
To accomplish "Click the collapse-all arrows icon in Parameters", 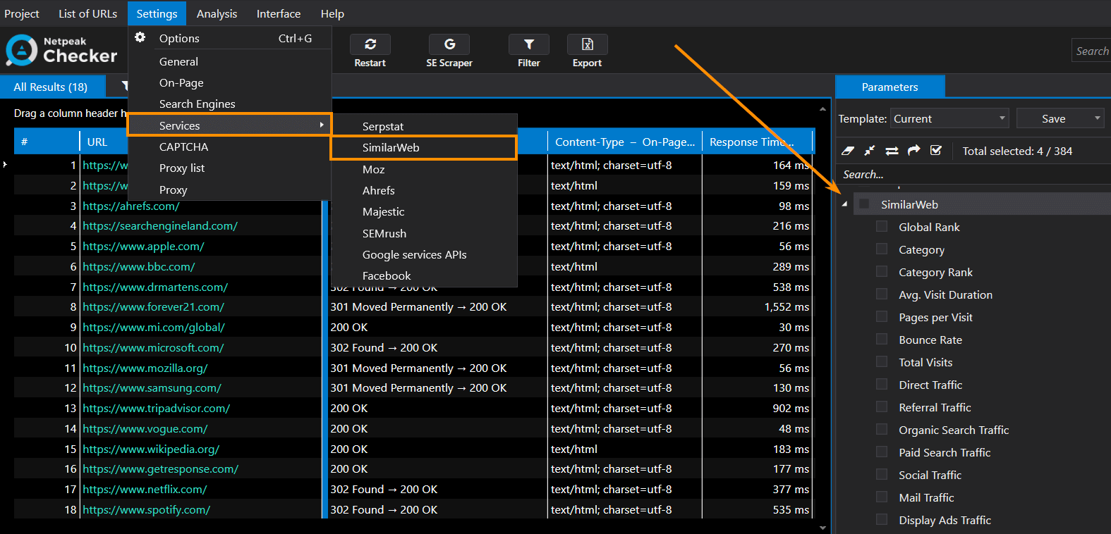I will pos(870,151).
